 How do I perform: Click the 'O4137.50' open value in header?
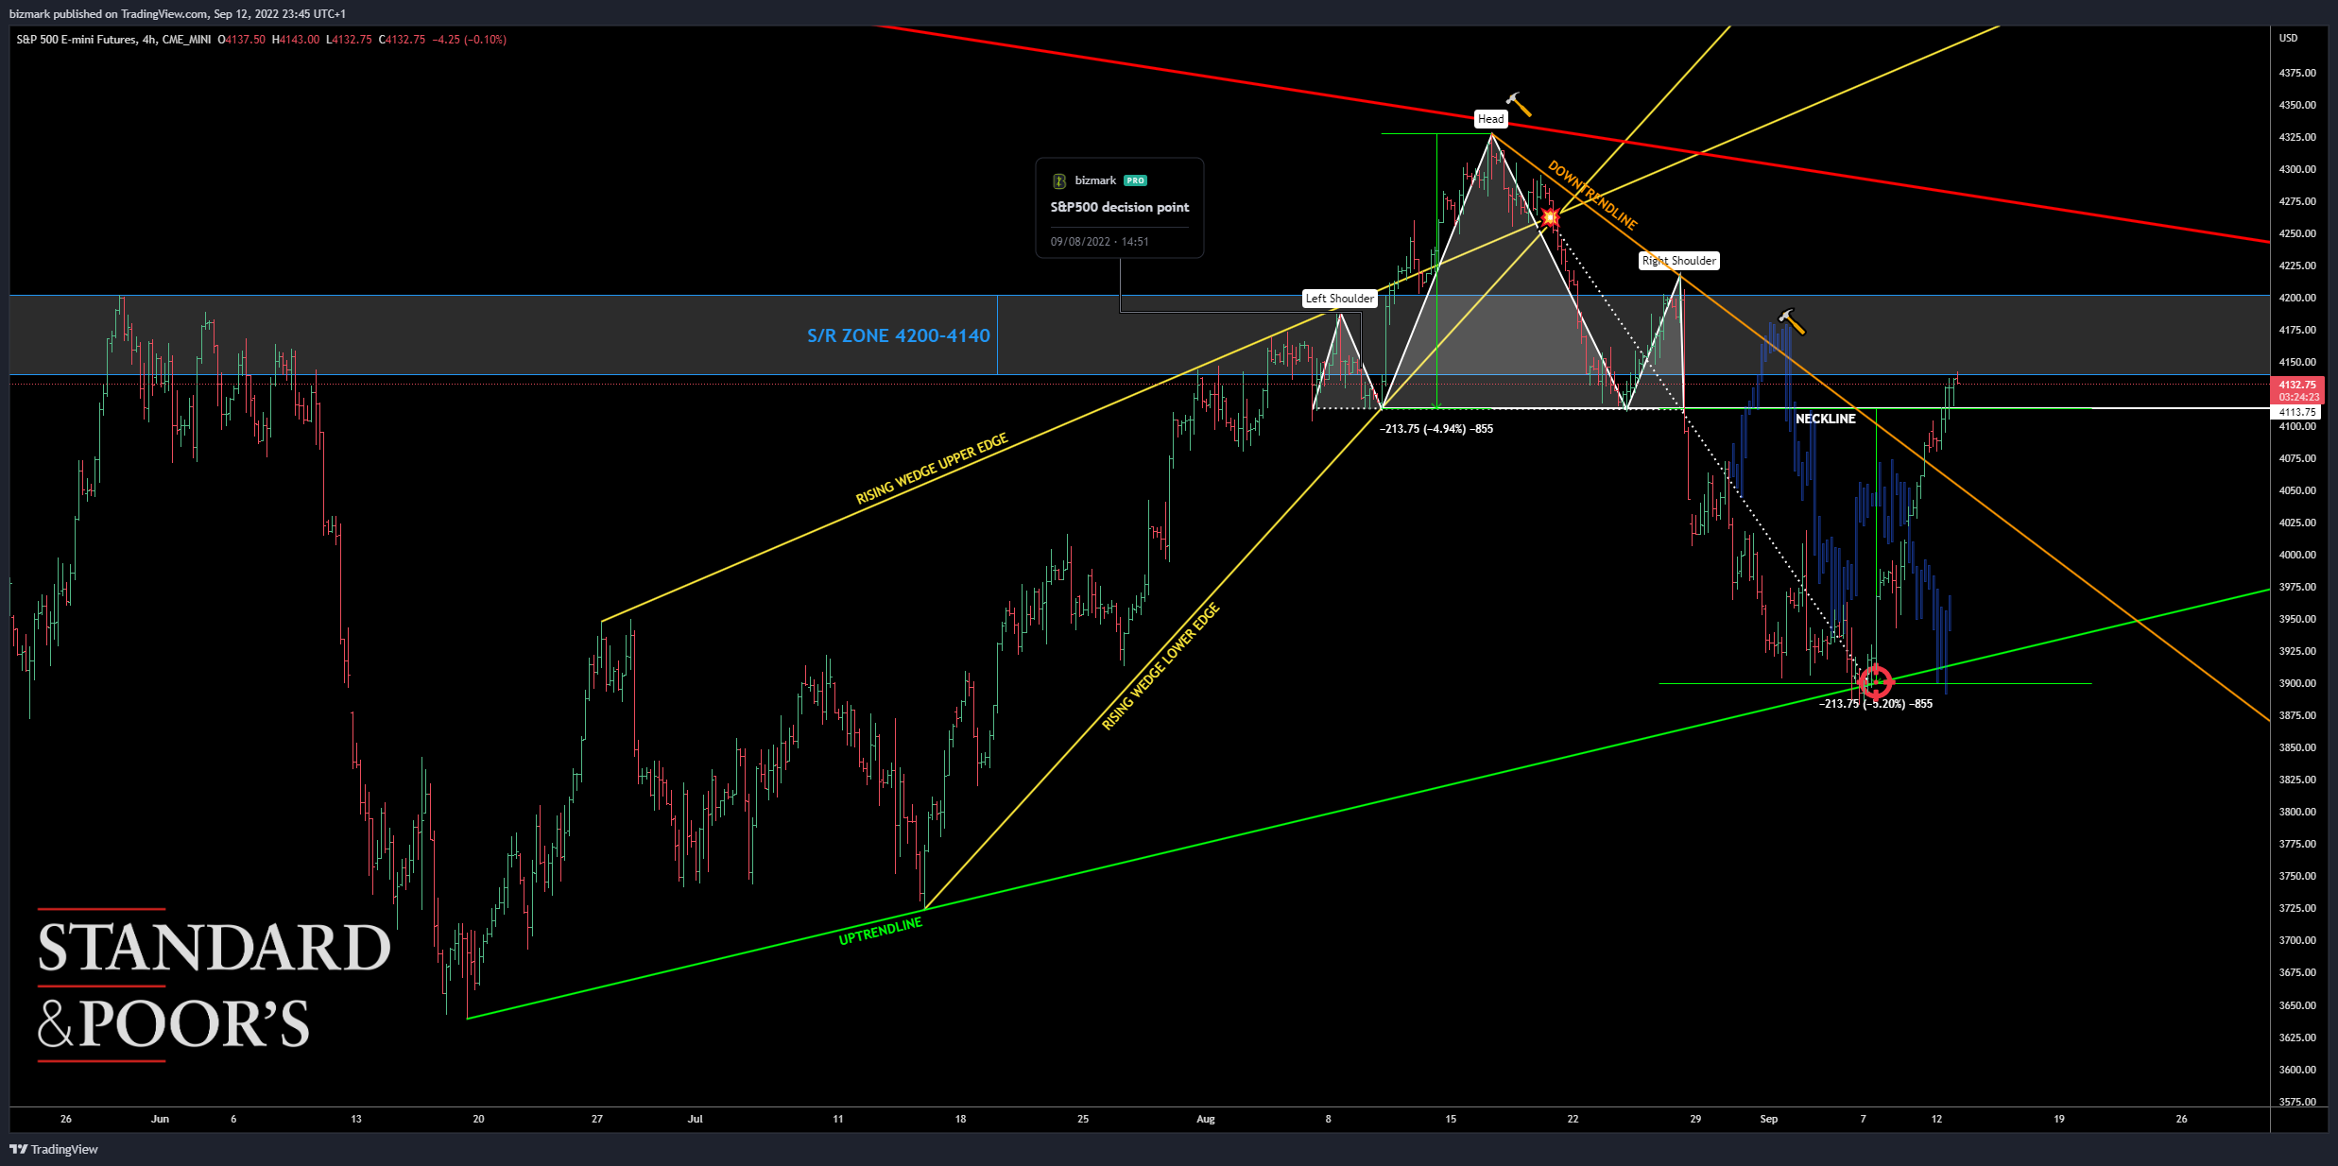(x=241, y=40)
